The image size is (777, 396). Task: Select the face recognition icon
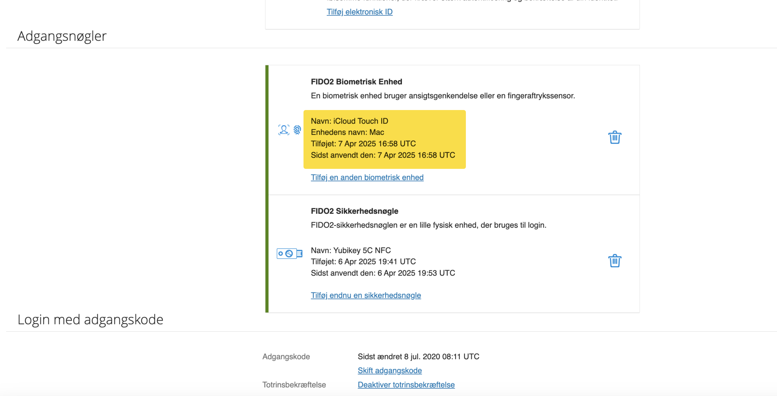(283, 130)
